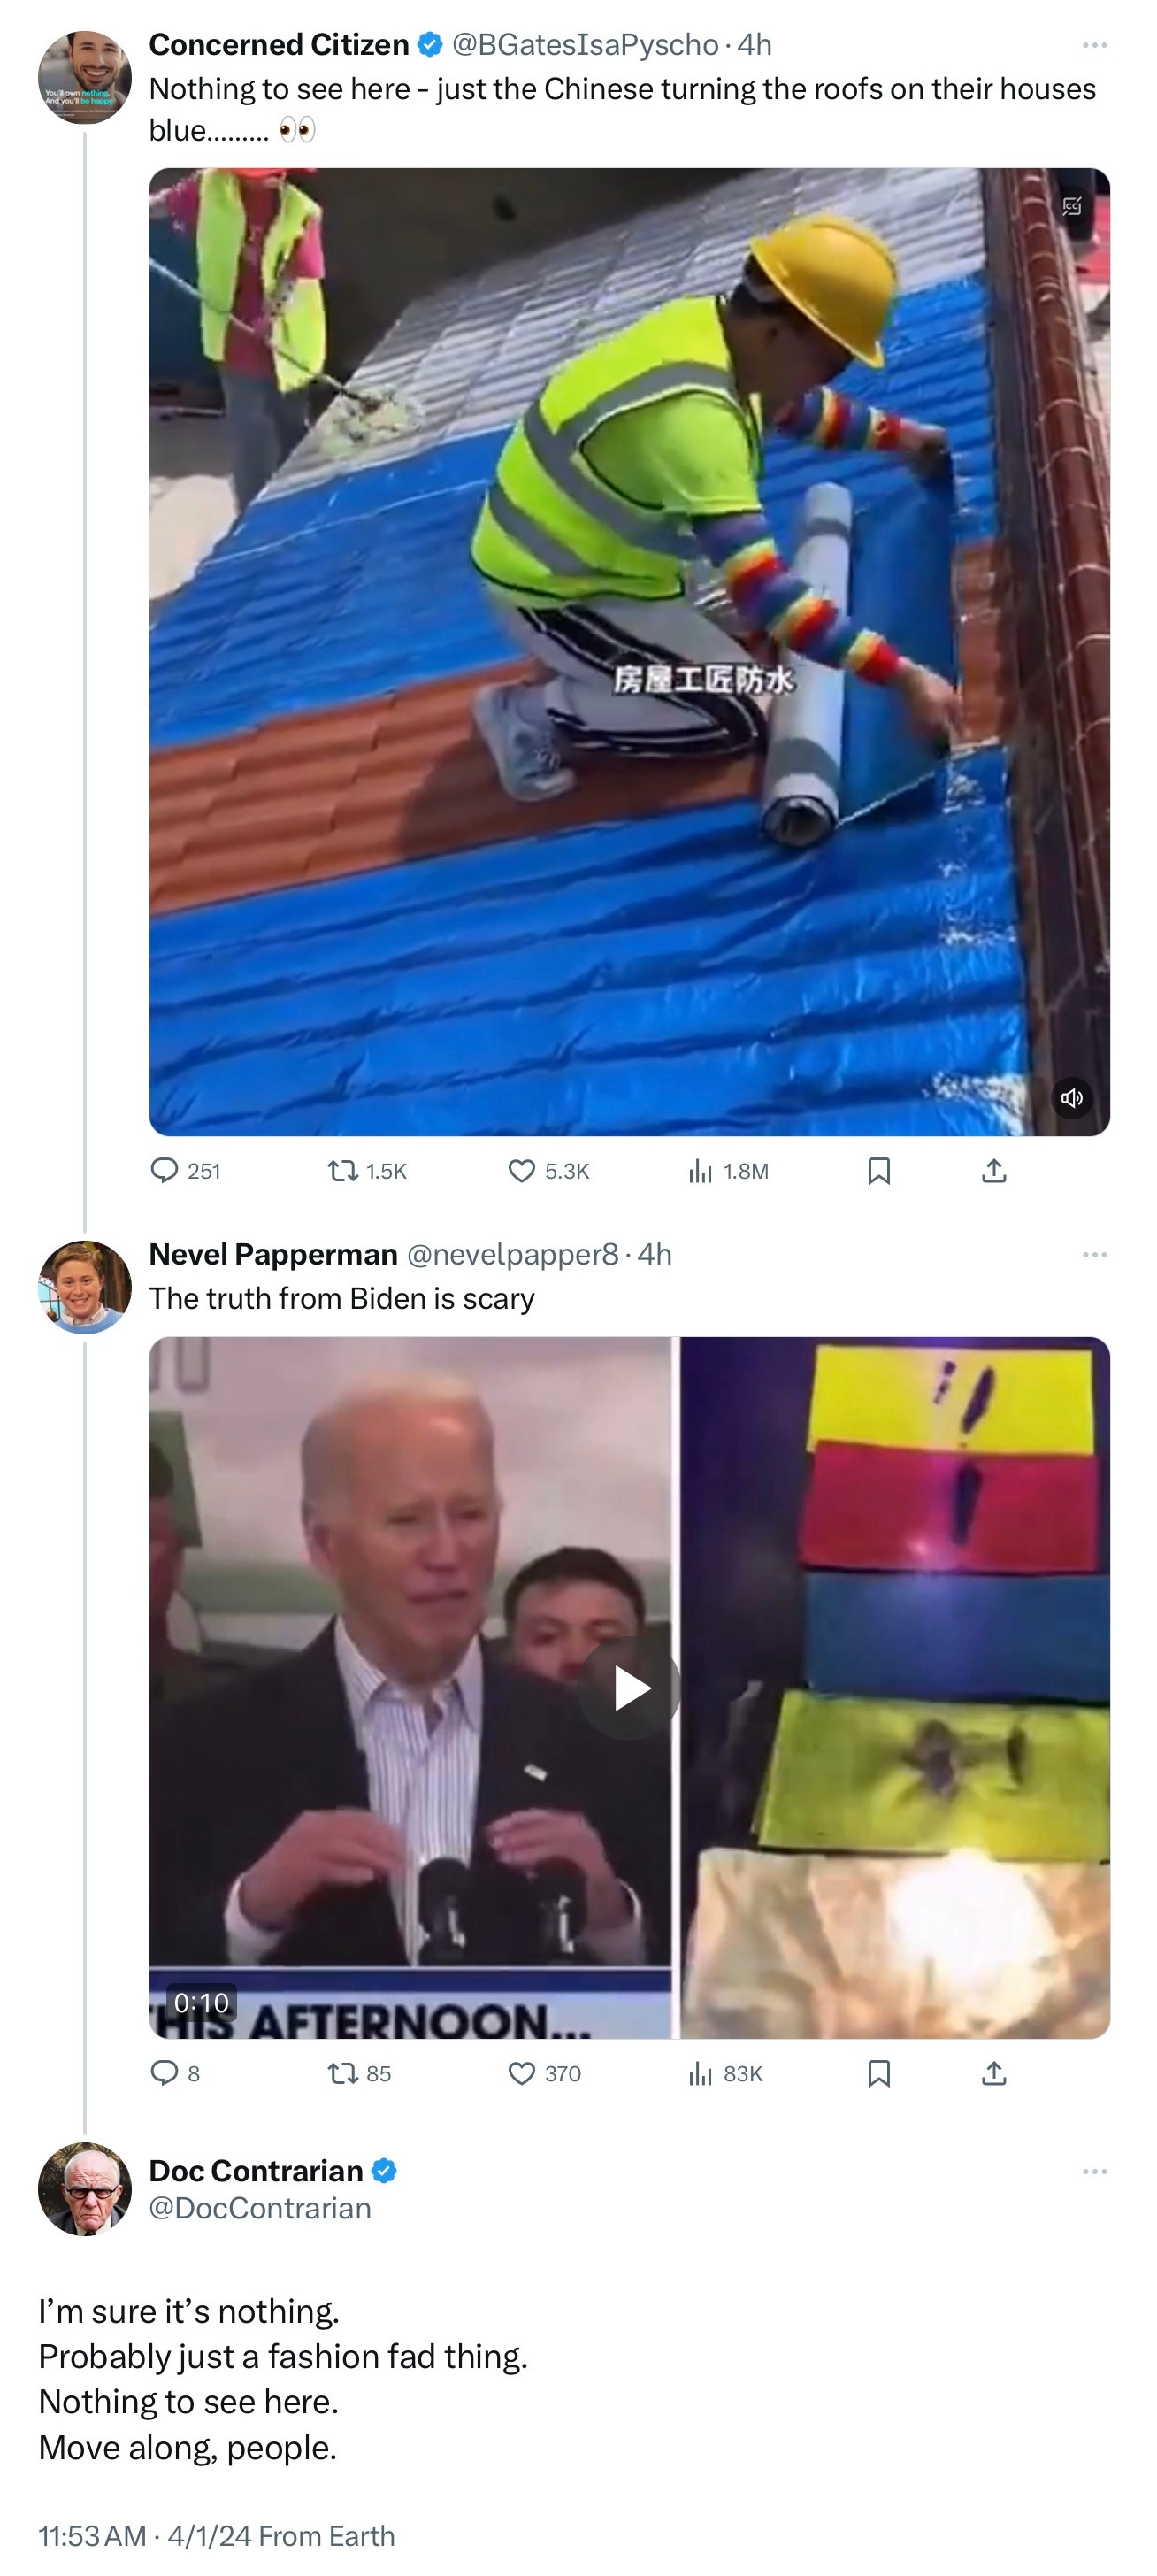Share Nevel Papperman's tweet
This screenshot has width=1157, height=2576.
[993, 2073]
